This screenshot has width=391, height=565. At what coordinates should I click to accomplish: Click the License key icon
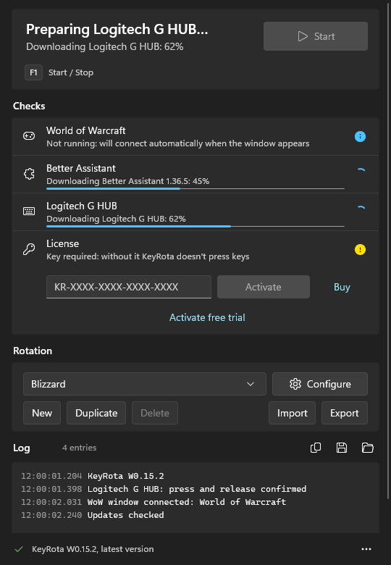[x=29, y=249]
